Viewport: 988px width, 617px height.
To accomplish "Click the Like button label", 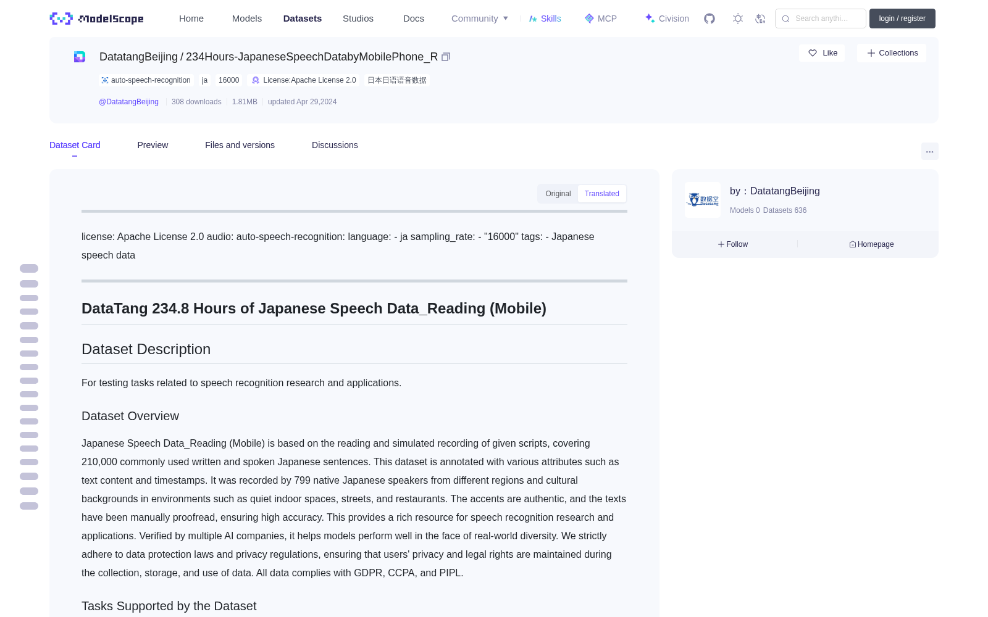I will tap(830, 53).
